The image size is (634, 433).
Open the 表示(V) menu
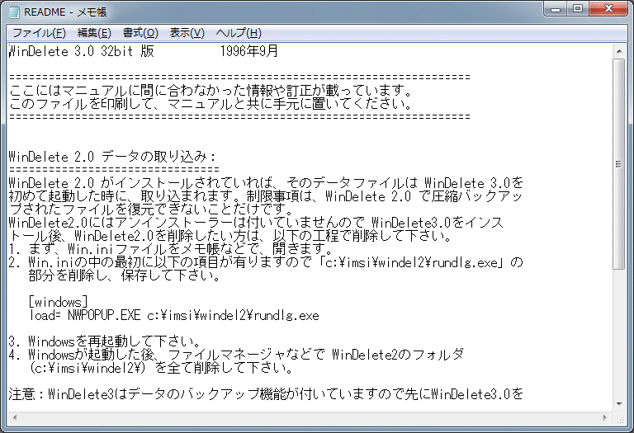point(187,33)
